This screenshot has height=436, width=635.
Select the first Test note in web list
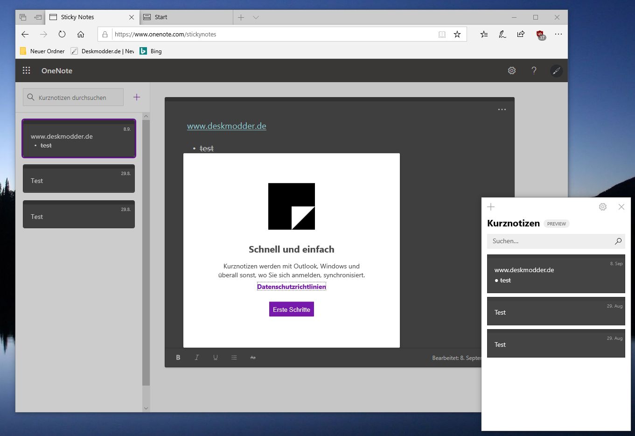tap(79, 178)
